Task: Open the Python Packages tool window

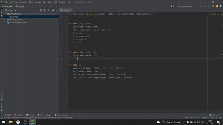Action: [44, 115]
